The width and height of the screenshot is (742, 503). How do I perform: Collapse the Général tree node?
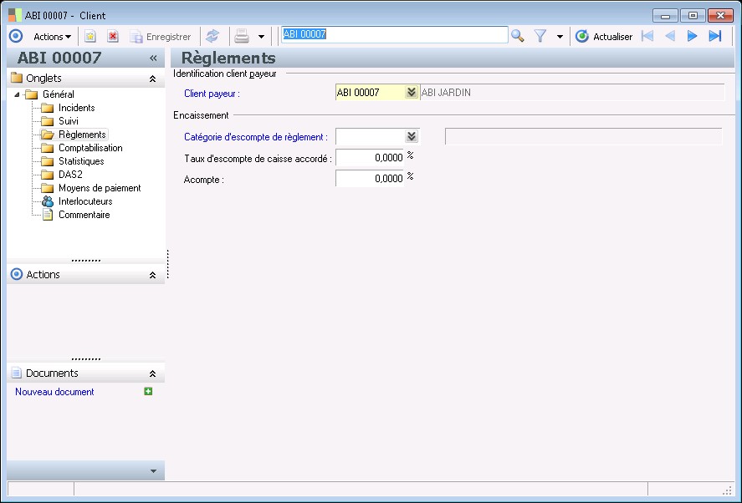[17, 94]
